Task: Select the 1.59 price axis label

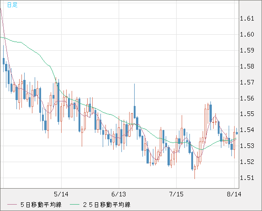Action: click(x=247, y=50)
